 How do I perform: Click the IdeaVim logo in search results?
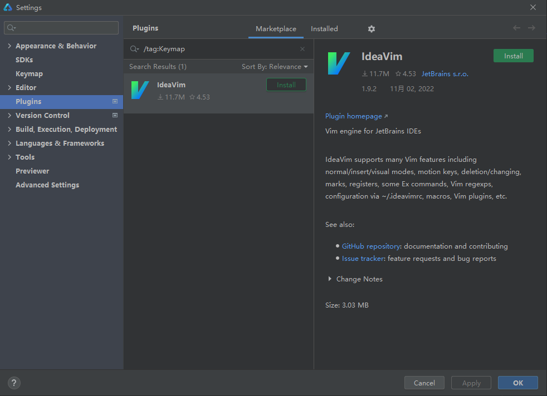point(140,90)
